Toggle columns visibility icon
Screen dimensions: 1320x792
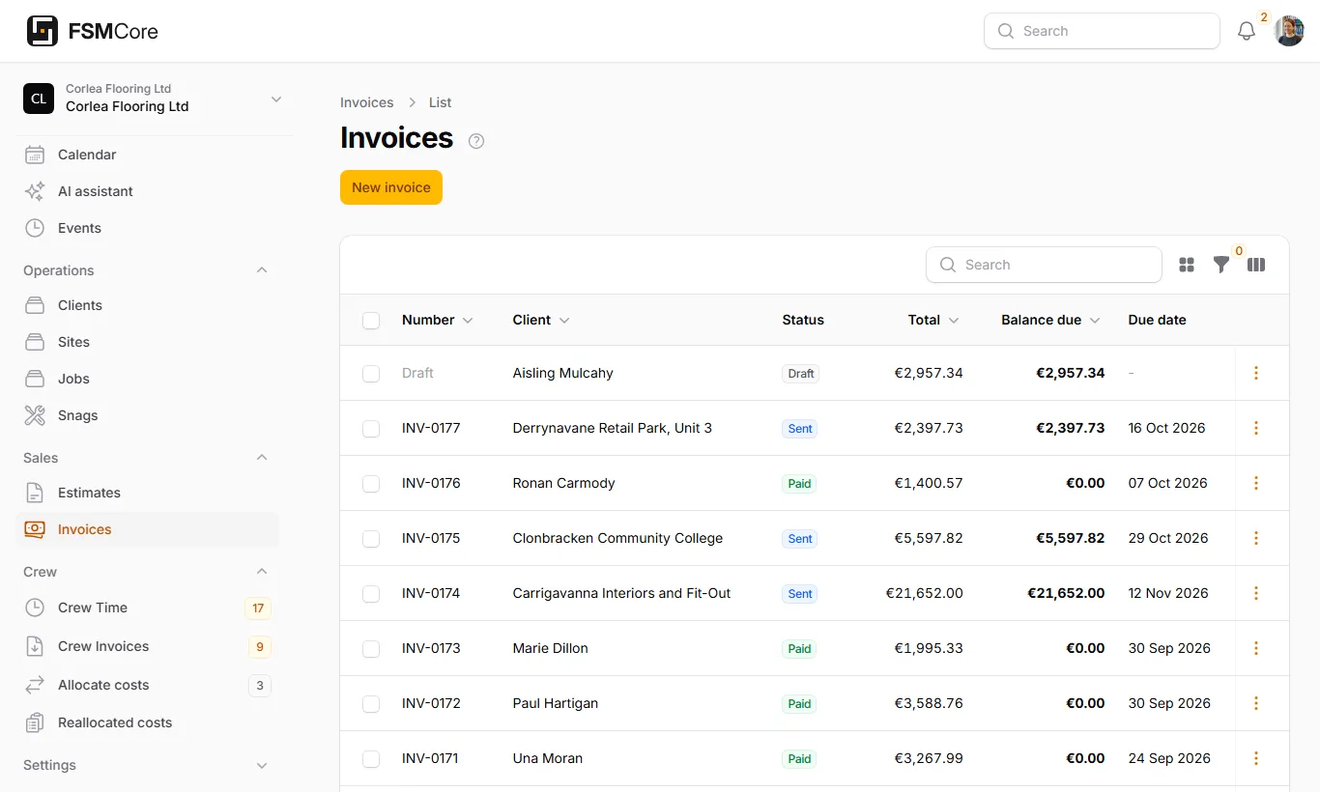pyautogui.click(x=1256, y=265)
